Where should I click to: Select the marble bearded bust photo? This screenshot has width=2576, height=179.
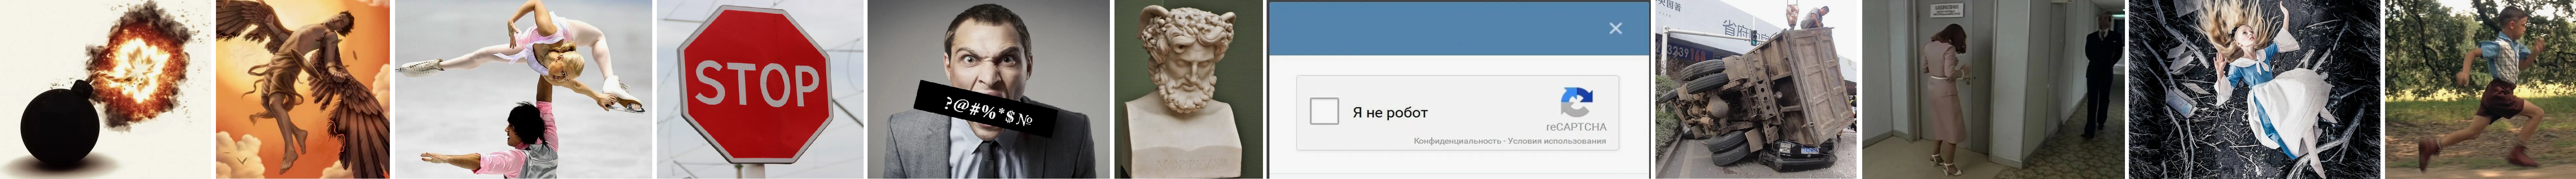1188,89
